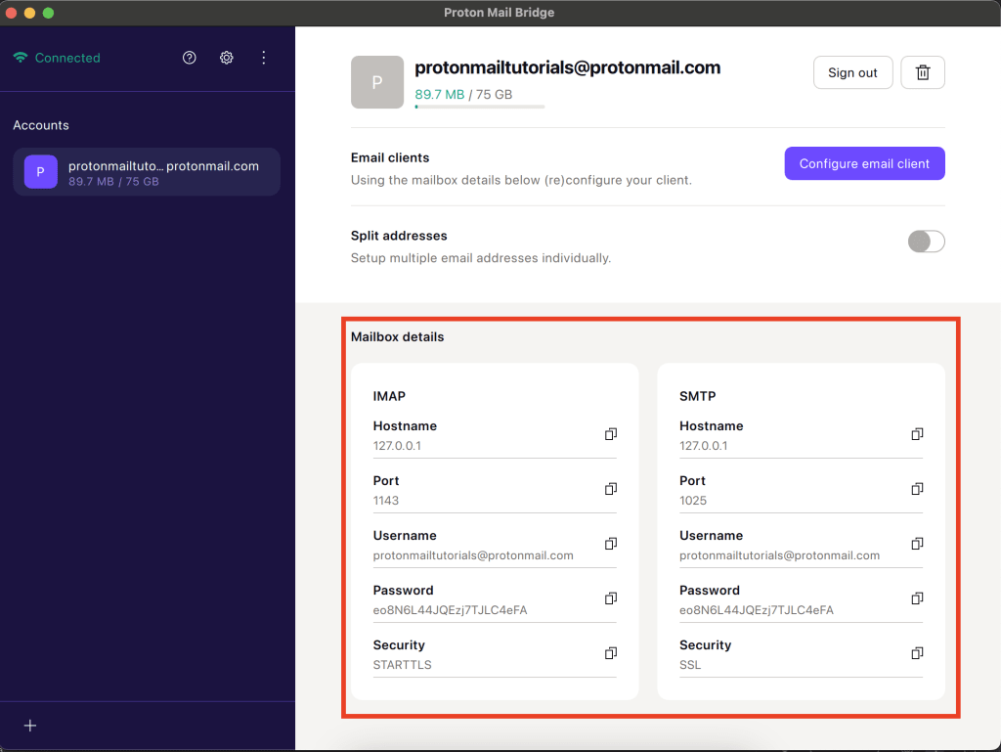Click the Connected status text
Screen dimensions: 1001x752
(67, 58)
